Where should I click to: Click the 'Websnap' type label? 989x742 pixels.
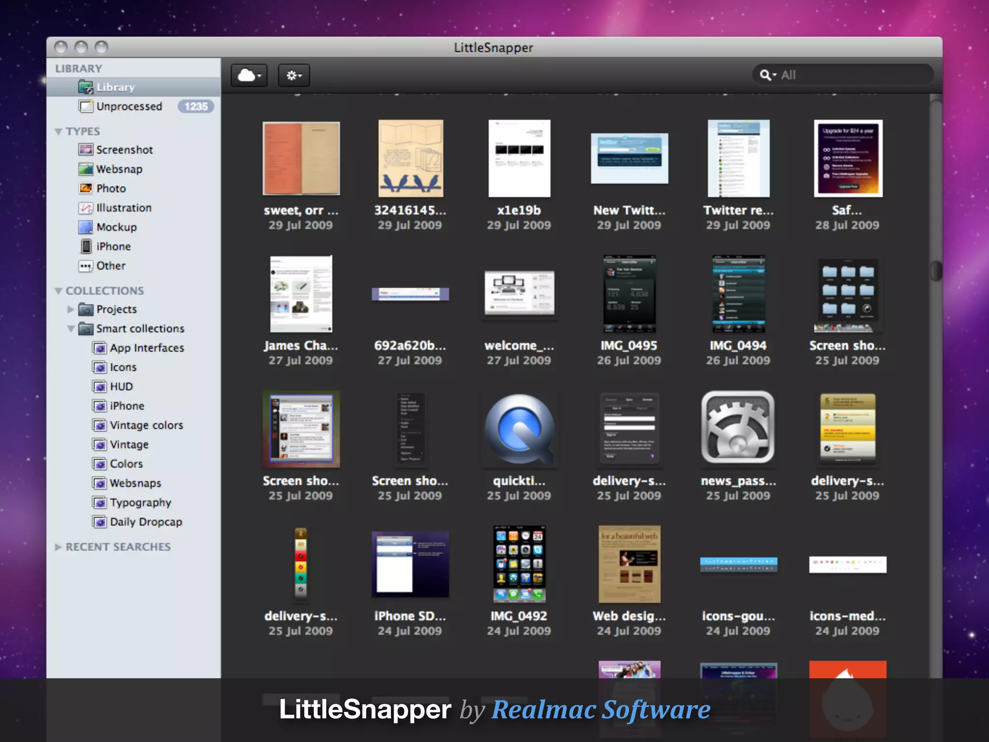point(119,170)
